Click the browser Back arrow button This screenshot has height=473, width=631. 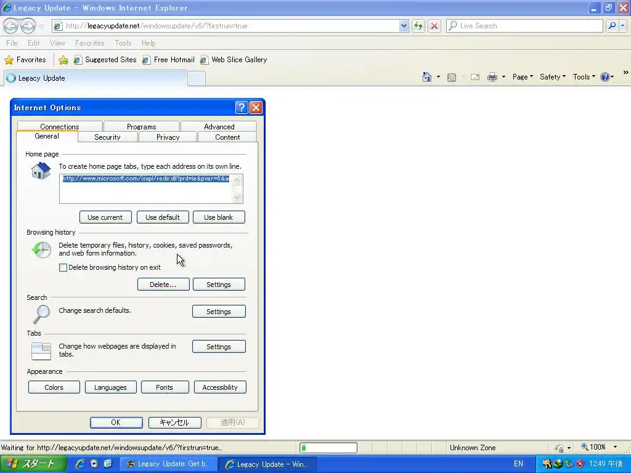11,26
